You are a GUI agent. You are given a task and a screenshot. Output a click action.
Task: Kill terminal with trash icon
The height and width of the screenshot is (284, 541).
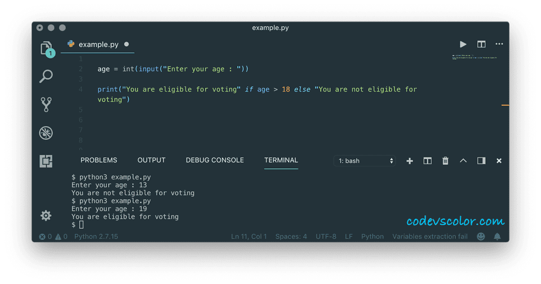[445, 161]
